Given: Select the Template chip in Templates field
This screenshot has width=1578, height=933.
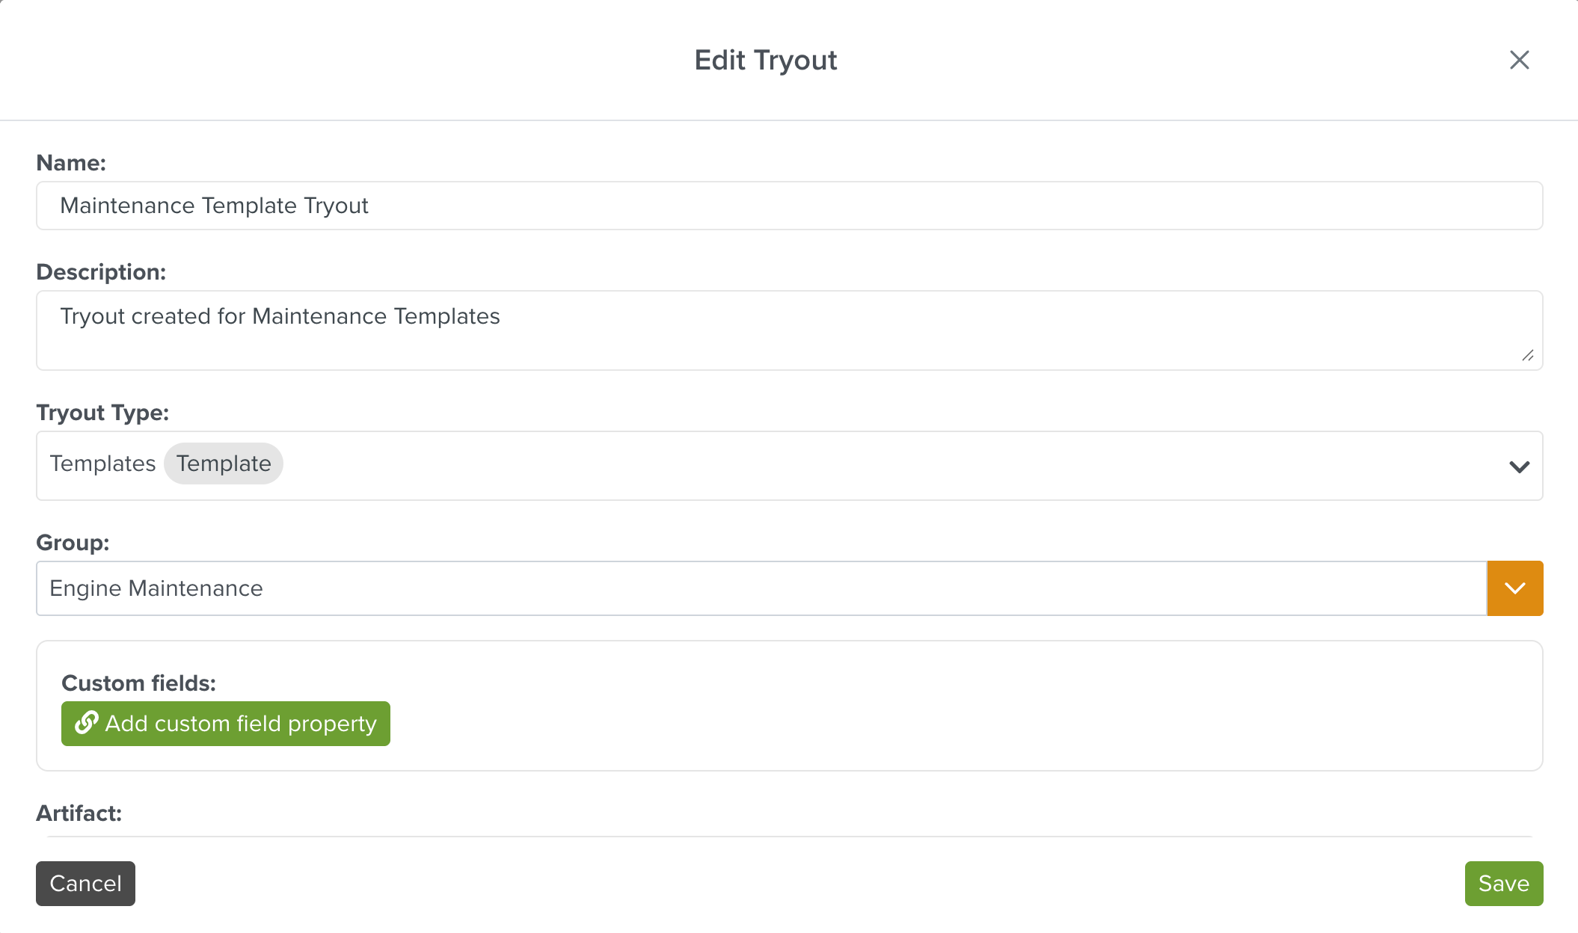Looking at the screenshot, I should (223, 464).
